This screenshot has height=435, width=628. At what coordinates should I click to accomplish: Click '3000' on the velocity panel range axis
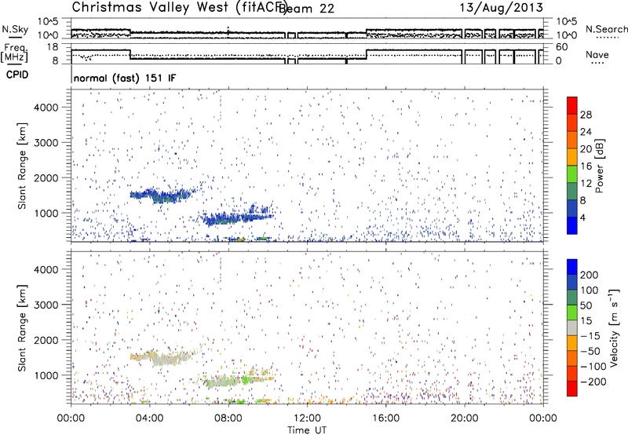(46, 305)
